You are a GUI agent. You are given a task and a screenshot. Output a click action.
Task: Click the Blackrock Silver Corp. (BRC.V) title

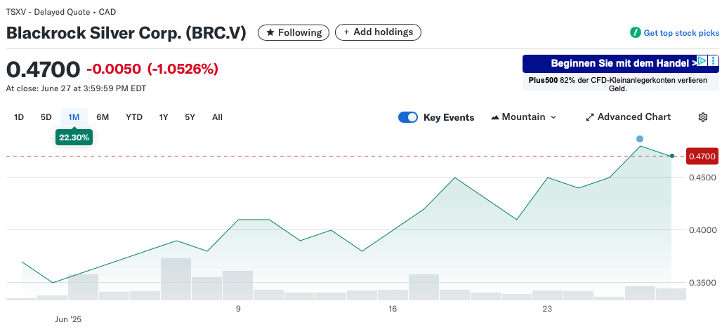126,33
